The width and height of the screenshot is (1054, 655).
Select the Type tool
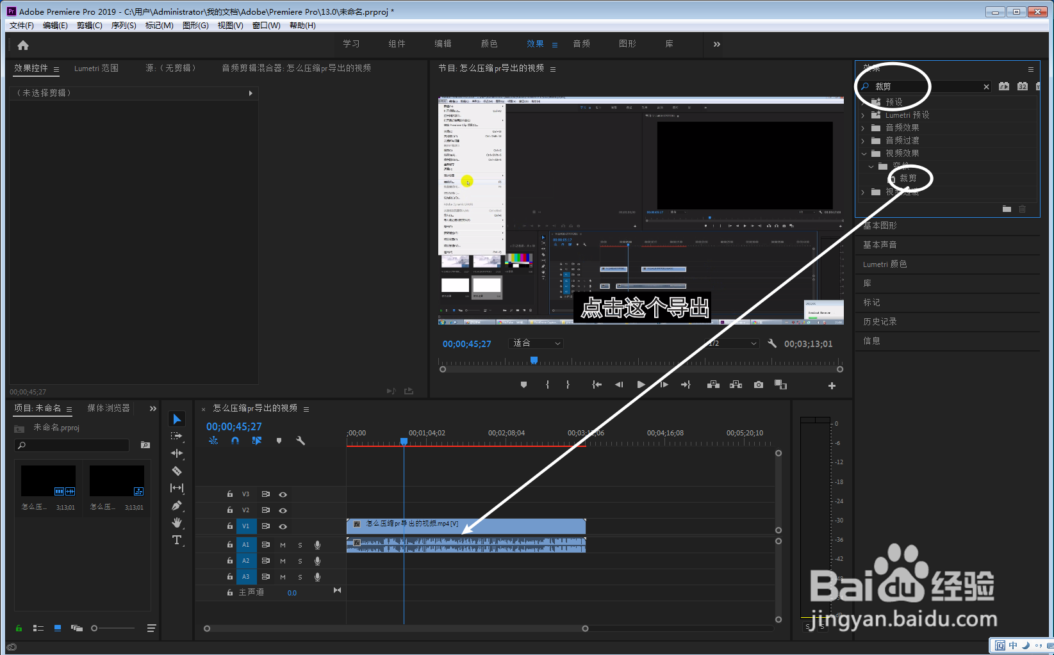(177, 540)
